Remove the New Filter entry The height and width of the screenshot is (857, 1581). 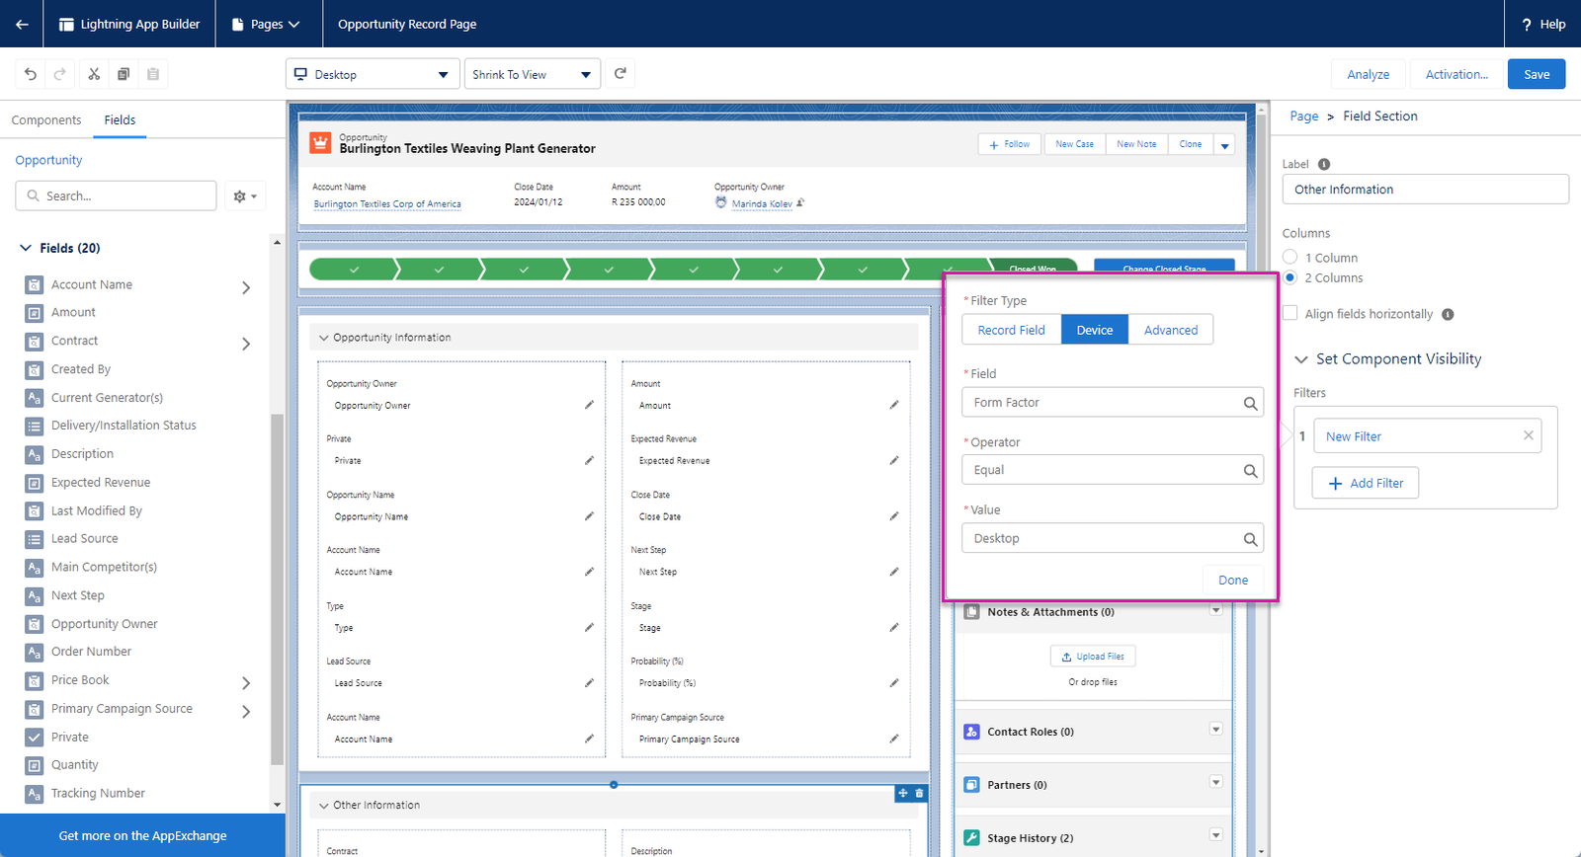[x=1528, y=435]
